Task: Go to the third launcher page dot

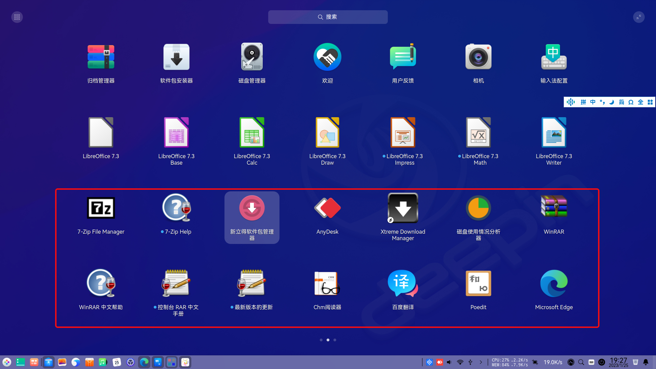Action: pos(335,340)
